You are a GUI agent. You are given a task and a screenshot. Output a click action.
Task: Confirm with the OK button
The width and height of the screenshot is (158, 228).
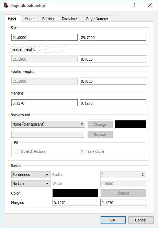pos(113,220)
